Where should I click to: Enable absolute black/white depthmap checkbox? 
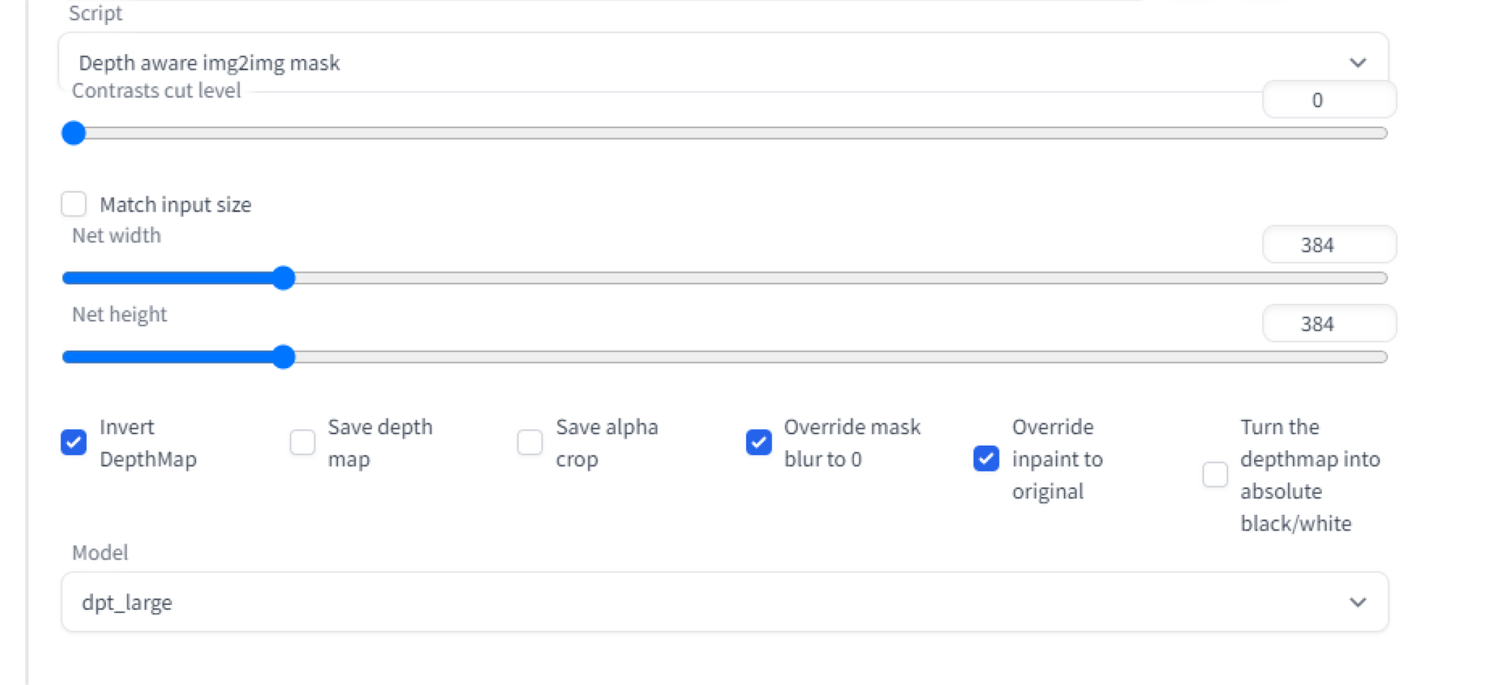[x=1215, y=475]
